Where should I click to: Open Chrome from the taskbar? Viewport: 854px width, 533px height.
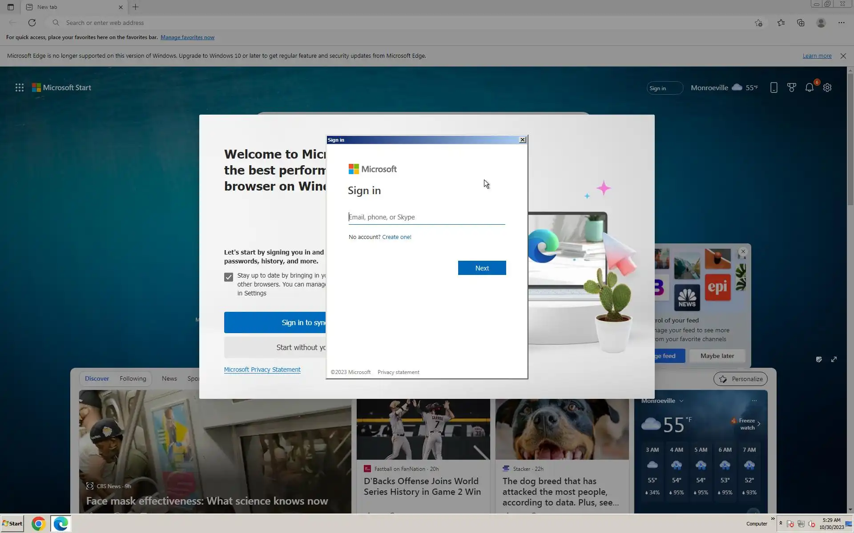[x=39, y=524]
